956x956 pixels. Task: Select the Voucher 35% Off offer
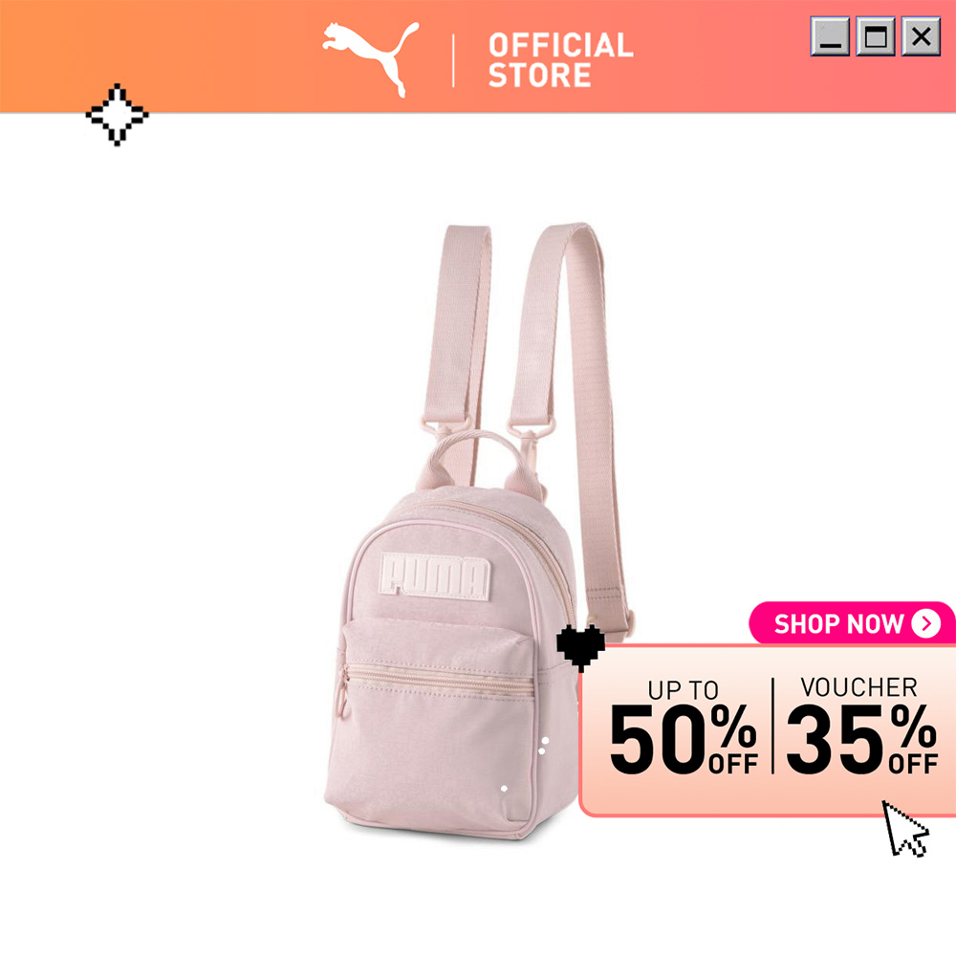point(861,726)
